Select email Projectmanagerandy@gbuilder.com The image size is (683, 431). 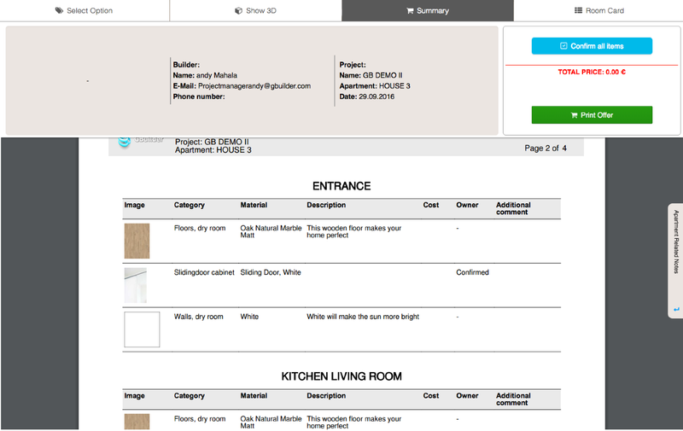pyautogui.click(x=254, y=85)
